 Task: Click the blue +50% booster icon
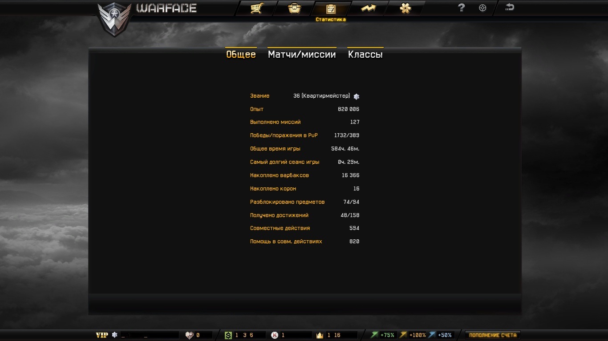432,335
